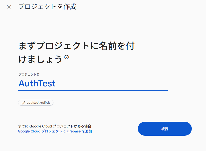This screenshot has width=206, height=151.
Task: Close the project creation dialog
Action: (9, 7)
